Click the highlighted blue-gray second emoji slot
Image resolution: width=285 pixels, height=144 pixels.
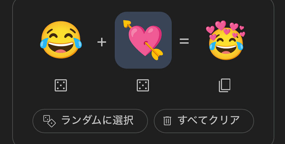[143, 40]
